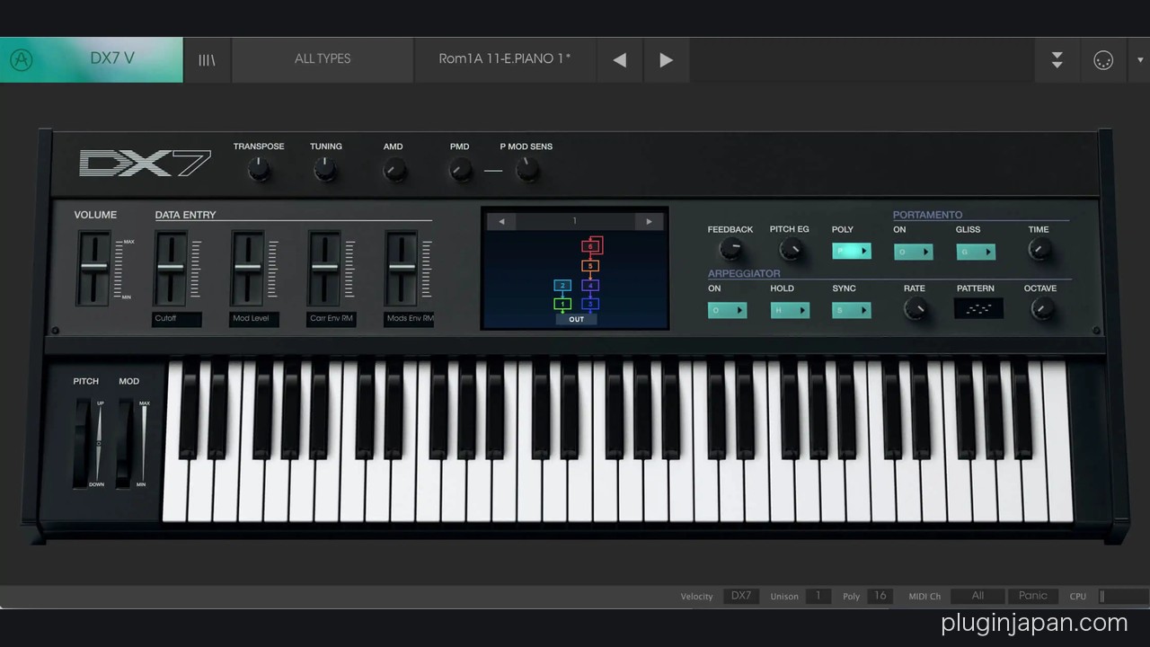Select next algorithm in display

coord(649,221)
